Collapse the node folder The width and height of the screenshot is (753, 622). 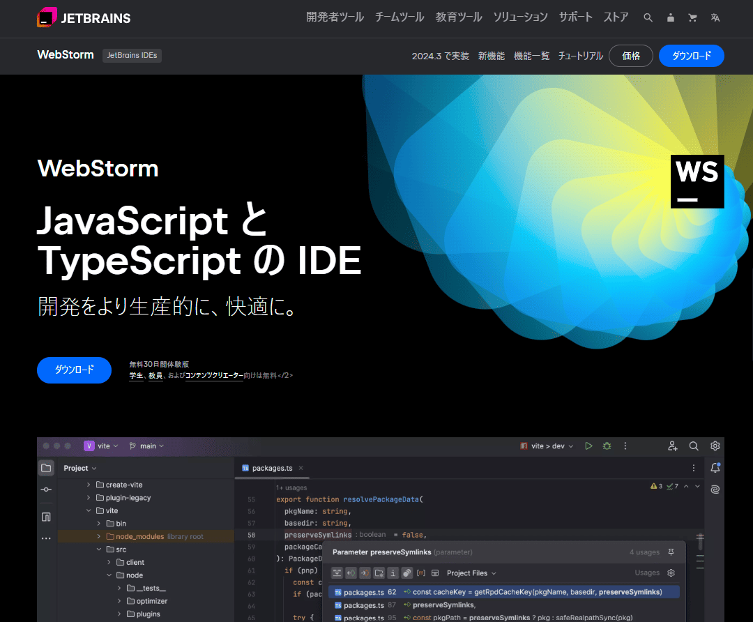(x=109, y=575)
